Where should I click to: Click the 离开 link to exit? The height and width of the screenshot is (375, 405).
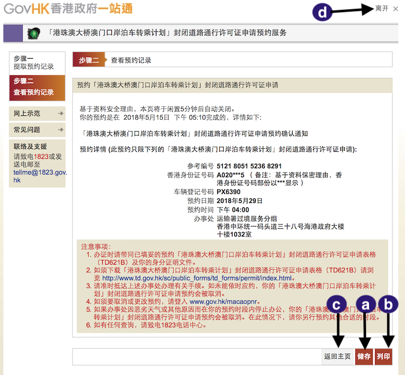[x=382, y=9]
